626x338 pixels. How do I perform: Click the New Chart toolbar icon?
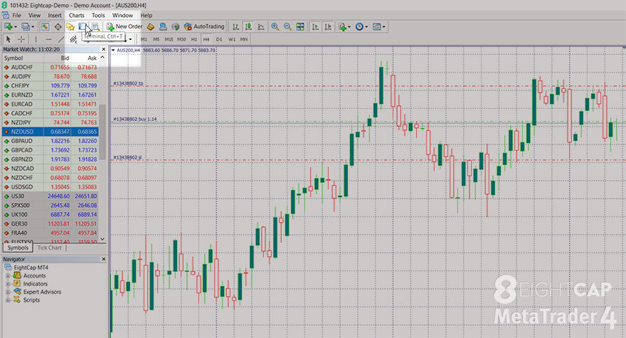pos(8,27)
